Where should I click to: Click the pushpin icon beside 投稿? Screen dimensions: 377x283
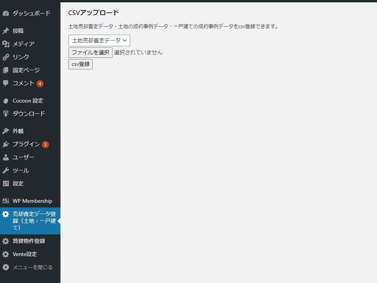coord(6,31)
